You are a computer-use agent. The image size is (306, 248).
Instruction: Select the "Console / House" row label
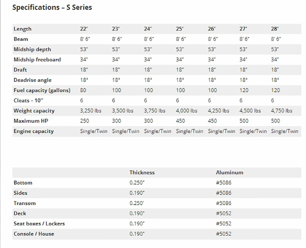point(34,234)
